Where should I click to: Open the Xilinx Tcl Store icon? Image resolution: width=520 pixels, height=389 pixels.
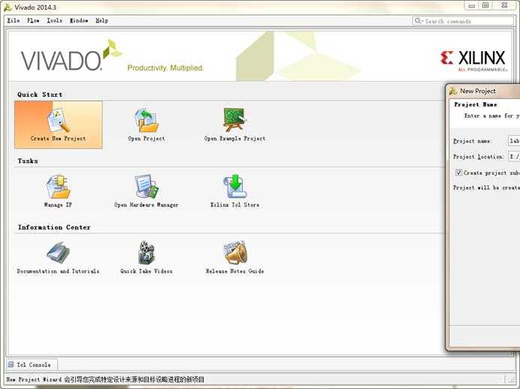[234, 186]
